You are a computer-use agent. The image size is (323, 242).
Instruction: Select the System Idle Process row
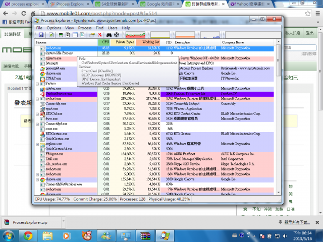point(154,53)
